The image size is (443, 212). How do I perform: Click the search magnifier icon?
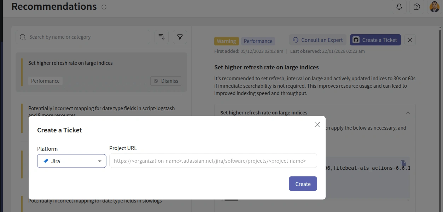coord(23,37)
